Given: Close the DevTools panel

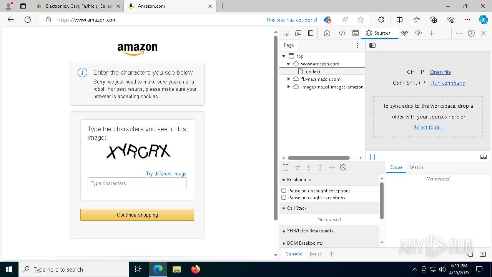Looking at the screenshot, I should coord(484,33).
